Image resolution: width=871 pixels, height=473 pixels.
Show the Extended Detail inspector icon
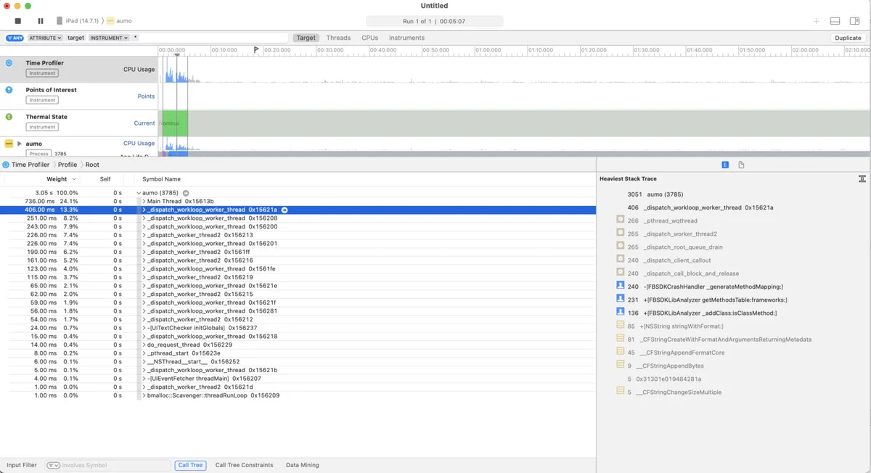coord(725,165)
